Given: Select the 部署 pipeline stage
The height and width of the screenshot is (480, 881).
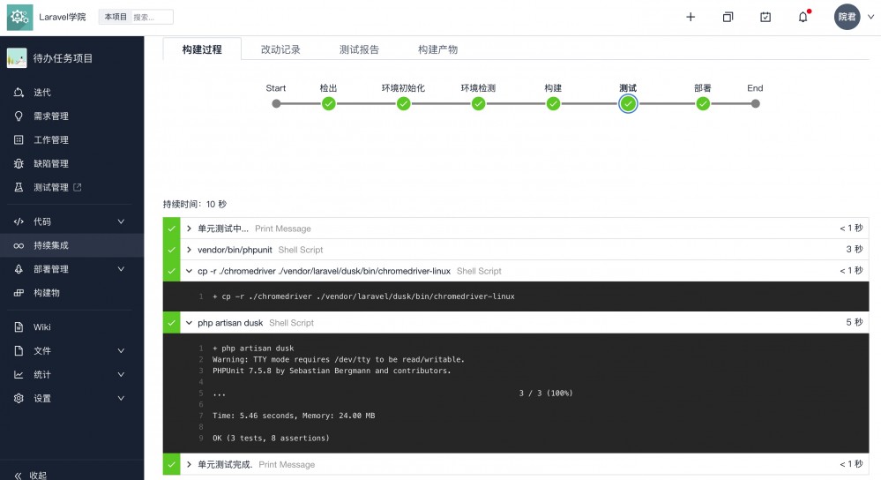Looking at the screenshot, I should click(x=703, y=103).
